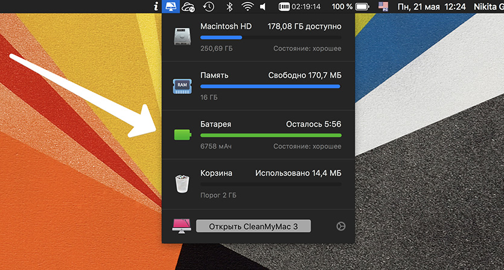Viewport: 504px width, 270px height.
Task: Click the CleanMyMac menu bar icon
Action: coord(170,7)
